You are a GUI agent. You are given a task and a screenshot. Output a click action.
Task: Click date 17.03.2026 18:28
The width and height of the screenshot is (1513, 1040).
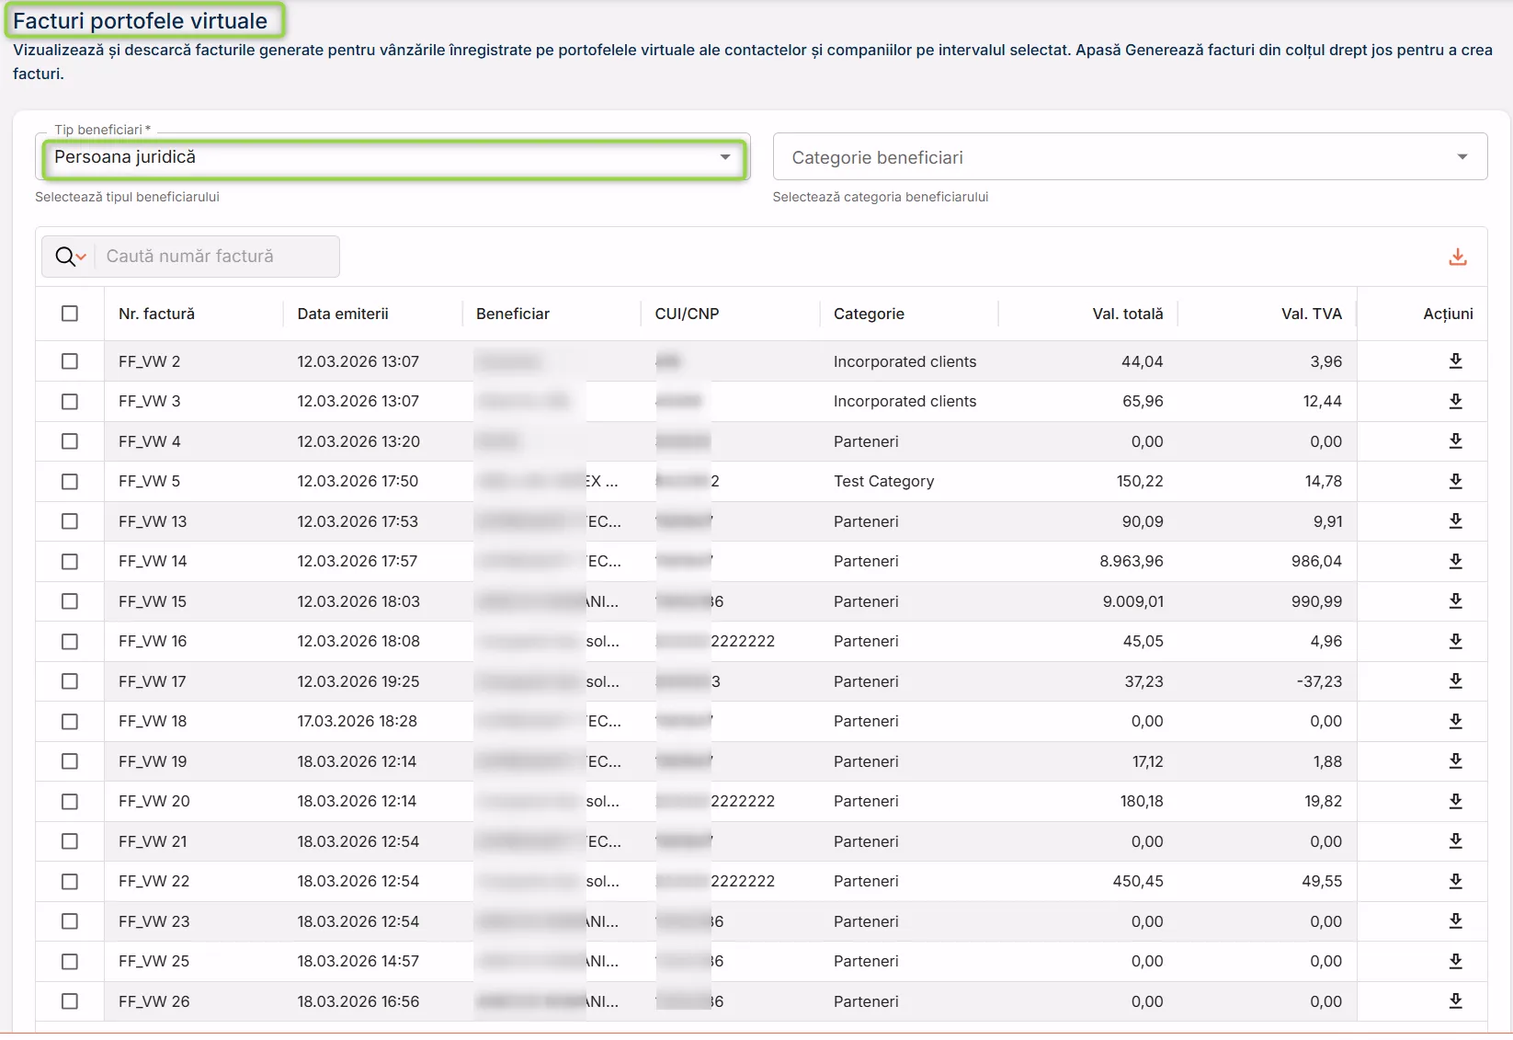tap(357, 721)
